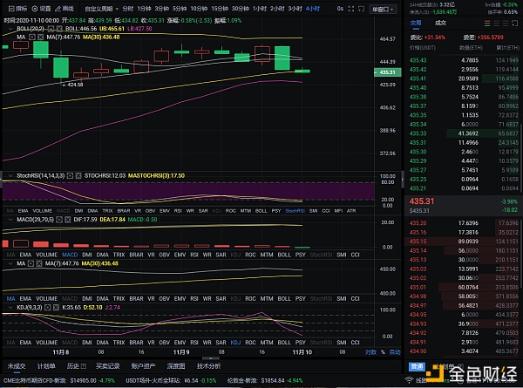Collapse the KDJ panel
The image size is (523, 388).
click(10, 307)
